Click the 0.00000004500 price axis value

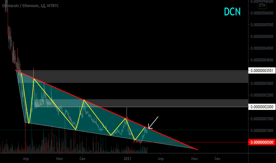262,48
